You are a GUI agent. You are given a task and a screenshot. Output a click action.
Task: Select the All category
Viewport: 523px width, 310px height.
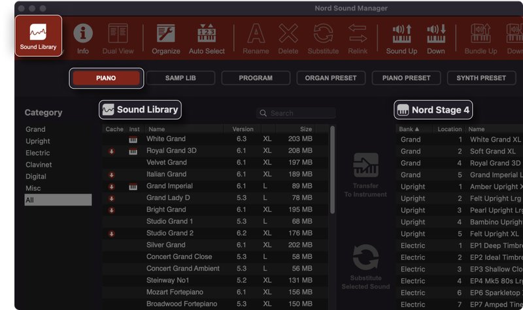click(x=58, y=200)
